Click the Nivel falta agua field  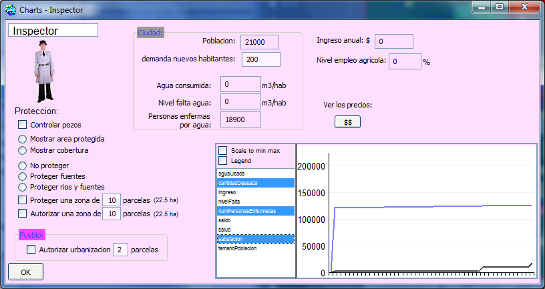click(x=240, y=101)
